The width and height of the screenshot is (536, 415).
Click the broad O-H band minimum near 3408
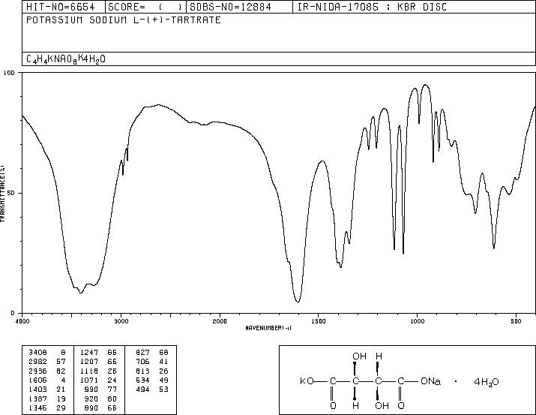[x=81, y=292]
